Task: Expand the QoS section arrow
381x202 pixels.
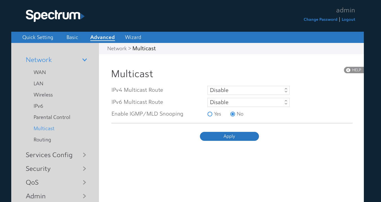Action: [84, 182]
